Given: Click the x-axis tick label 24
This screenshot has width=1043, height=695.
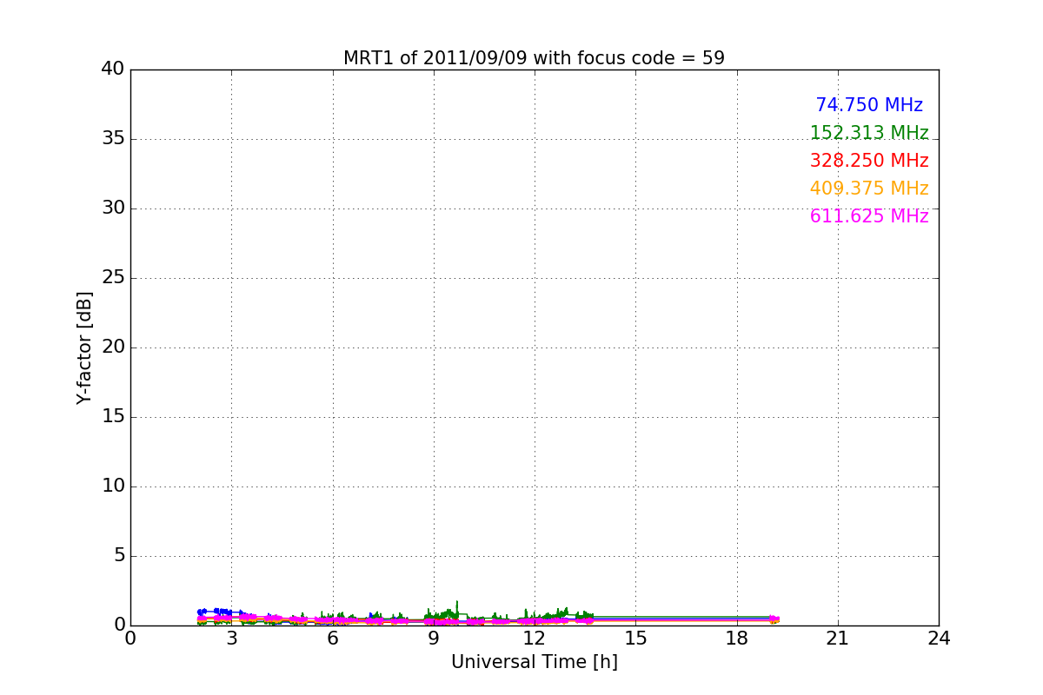Looking at the screenshot, I should coord(939,639).
